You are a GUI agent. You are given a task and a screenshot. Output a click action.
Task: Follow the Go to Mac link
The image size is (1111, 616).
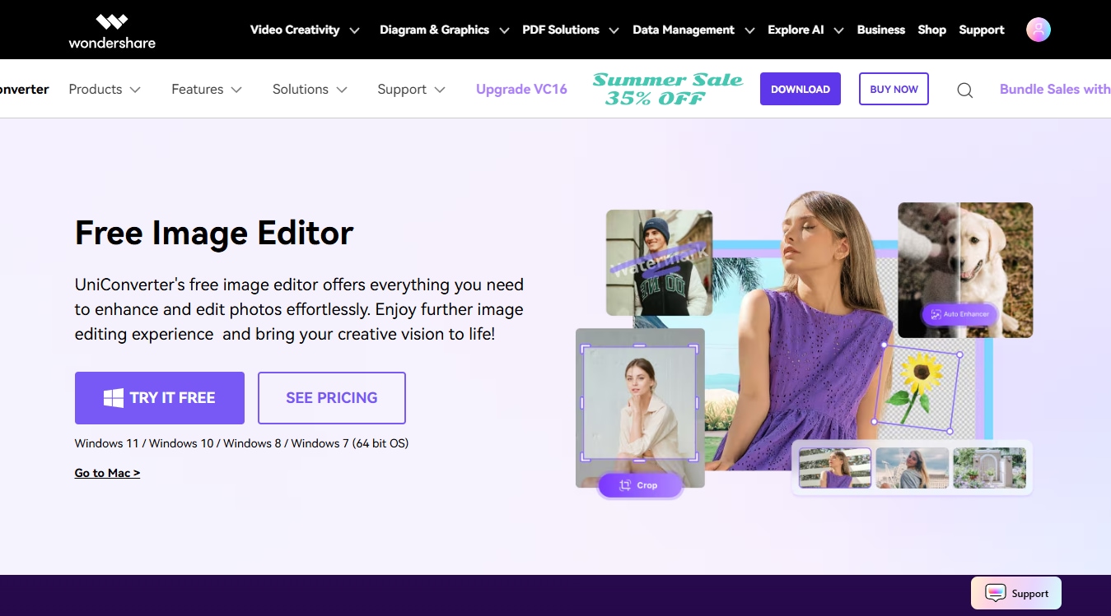pyautogui.click(x=107, y=473)
